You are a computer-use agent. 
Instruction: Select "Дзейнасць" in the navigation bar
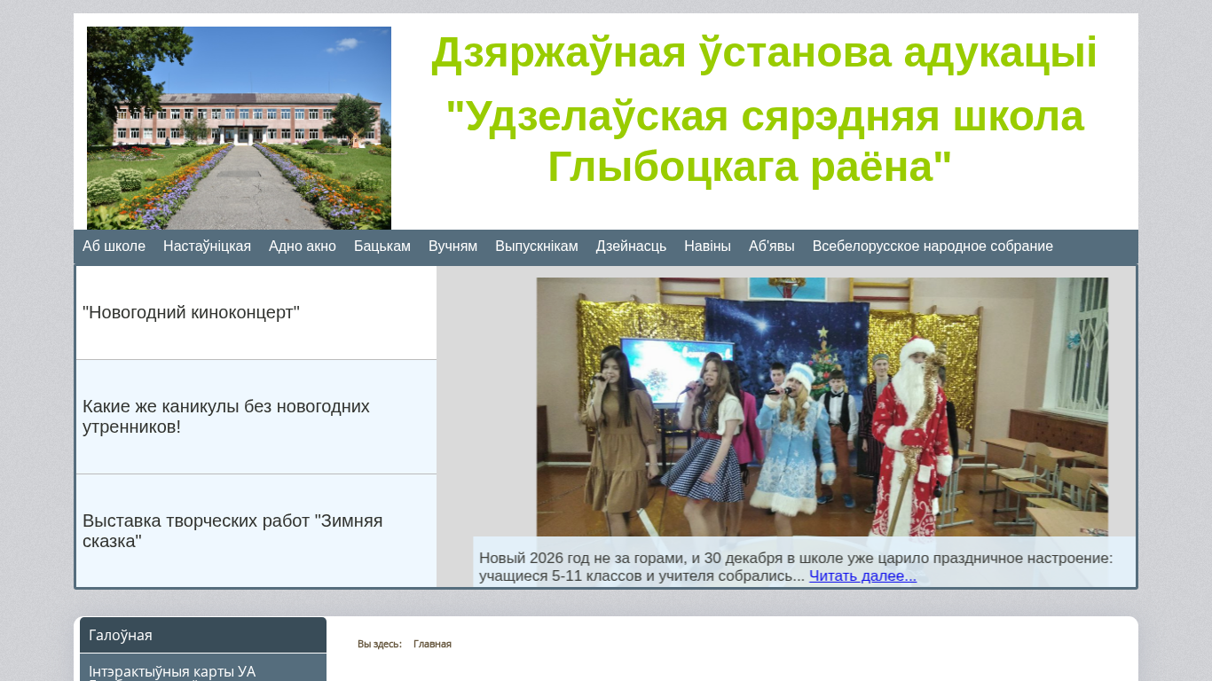tap(631, 247)
